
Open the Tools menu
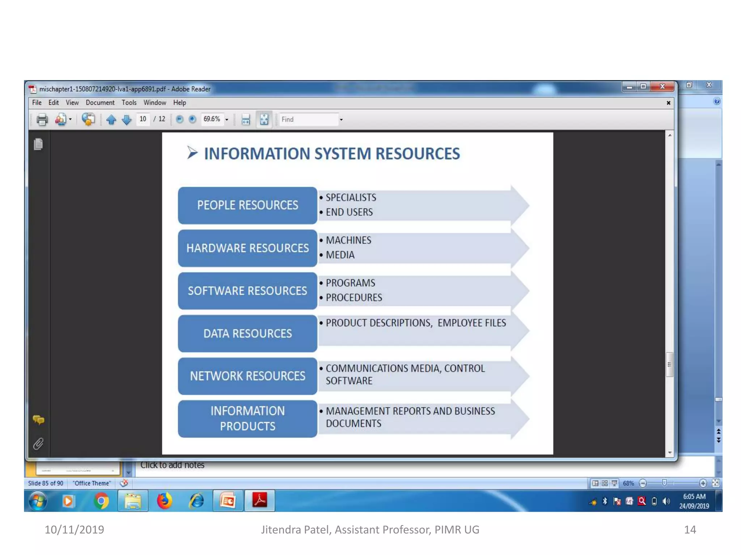coord(129,103)
